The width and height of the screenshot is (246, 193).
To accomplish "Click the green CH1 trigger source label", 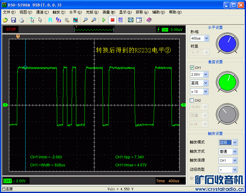I will [x=165, y=29].
